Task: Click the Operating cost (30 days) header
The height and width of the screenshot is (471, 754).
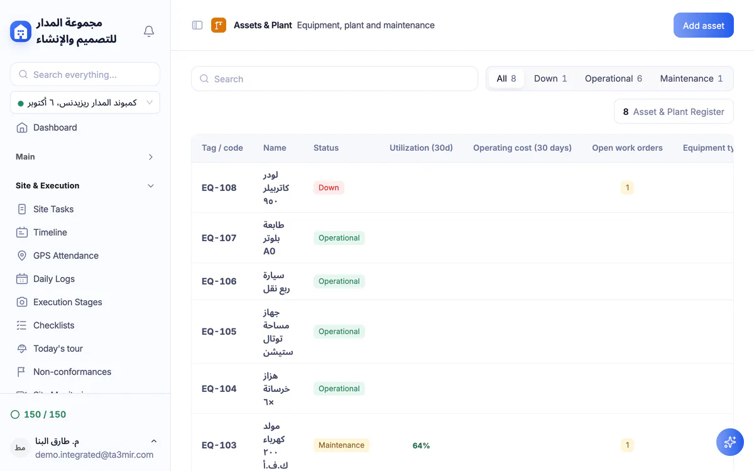Action: 522,148
